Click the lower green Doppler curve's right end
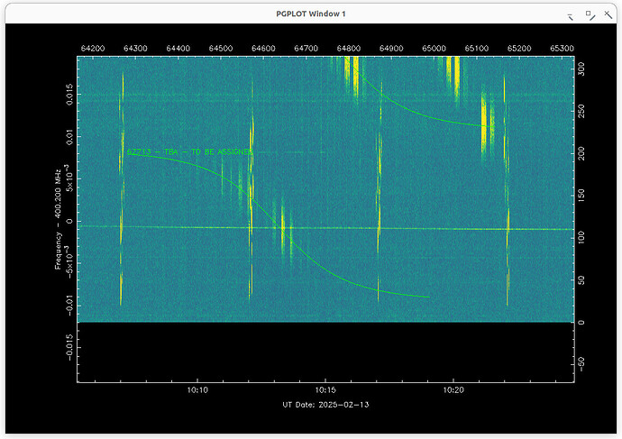Image resolution: width=622 pixels, height=439 pixels. pos(427,297)
